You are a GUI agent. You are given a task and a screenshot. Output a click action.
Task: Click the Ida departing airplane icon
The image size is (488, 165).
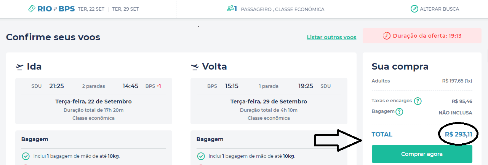tap(19, 67)
